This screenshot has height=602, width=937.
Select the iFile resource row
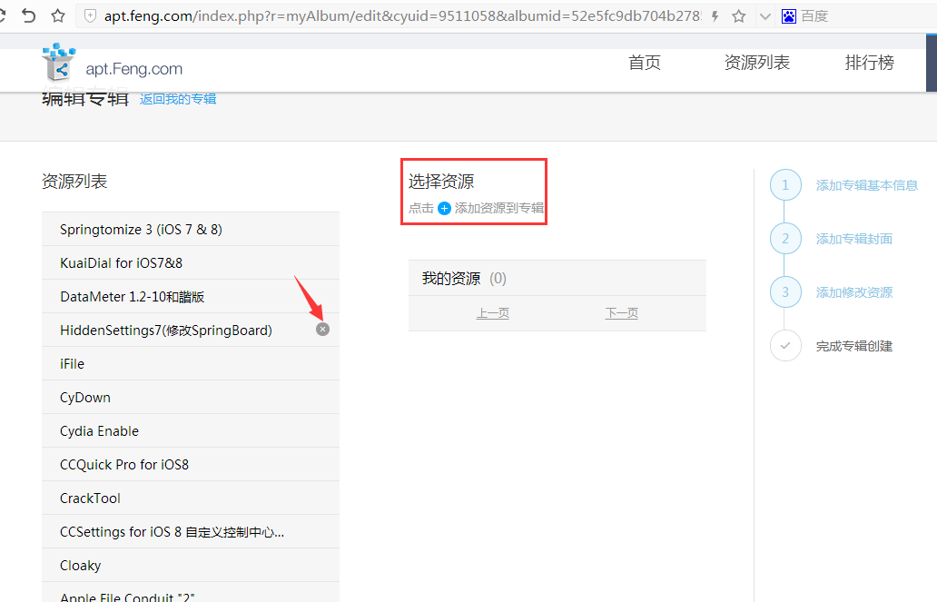click(191, 363)
